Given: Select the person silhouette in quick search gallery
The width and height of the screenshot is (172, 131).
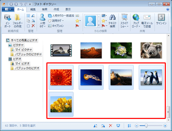Looking at the screenshot, I should (x=90, y=21).
